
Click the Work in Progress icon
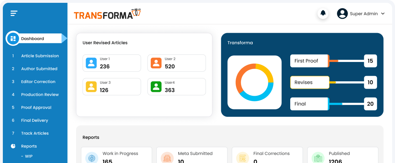click(x=92, y=158)
